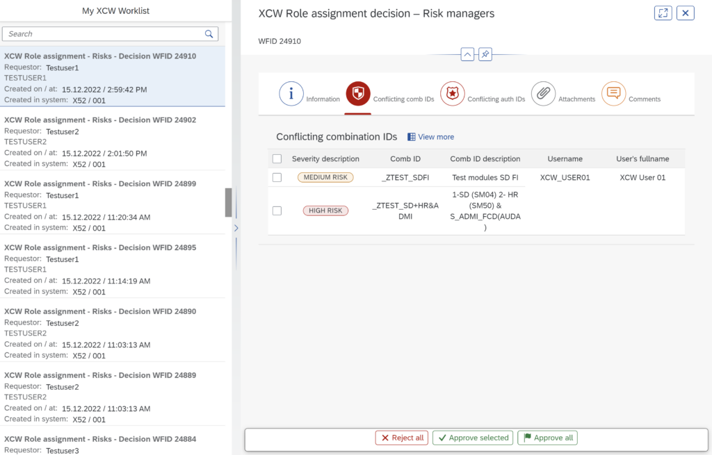Click the search magnifier icon in worklist
The height and width of the screenshot is (455, 712).
(x=209, y=34)
